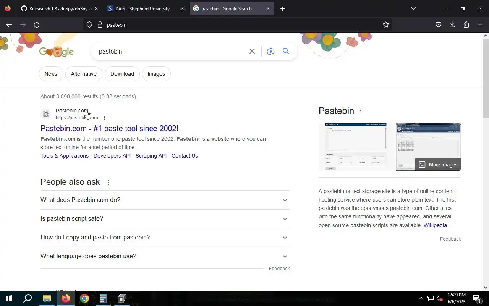Open File Explorer from taskbar
489x306 pixels.
coord(47,298)
